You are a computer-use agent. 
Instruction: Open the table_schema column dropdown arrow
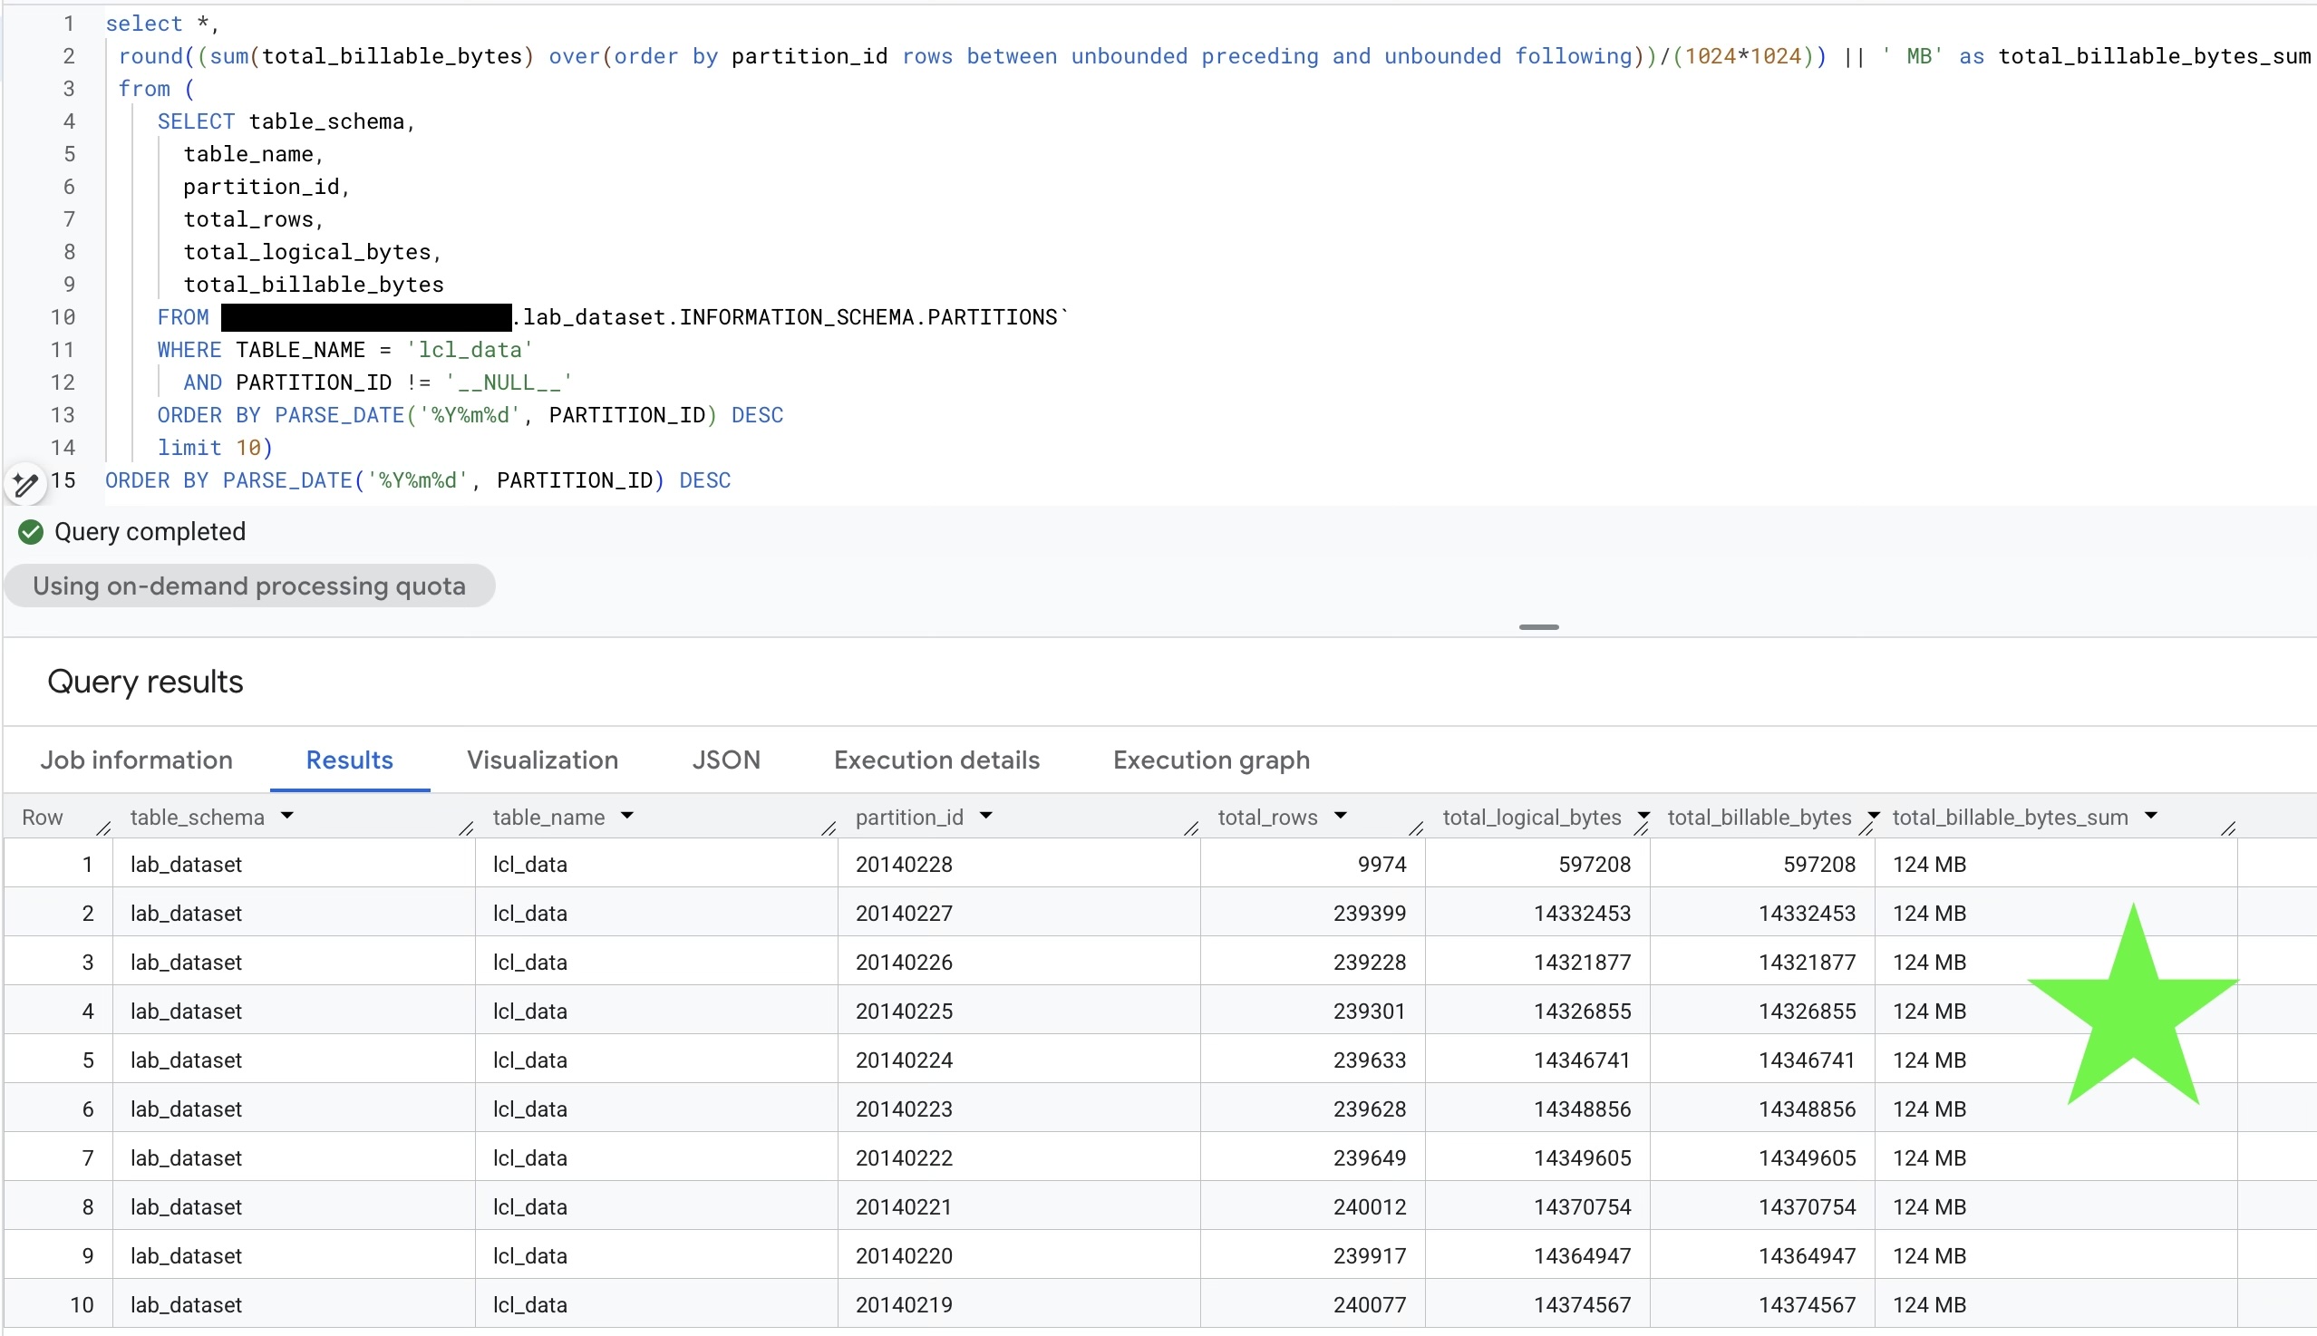coord(287,816)
